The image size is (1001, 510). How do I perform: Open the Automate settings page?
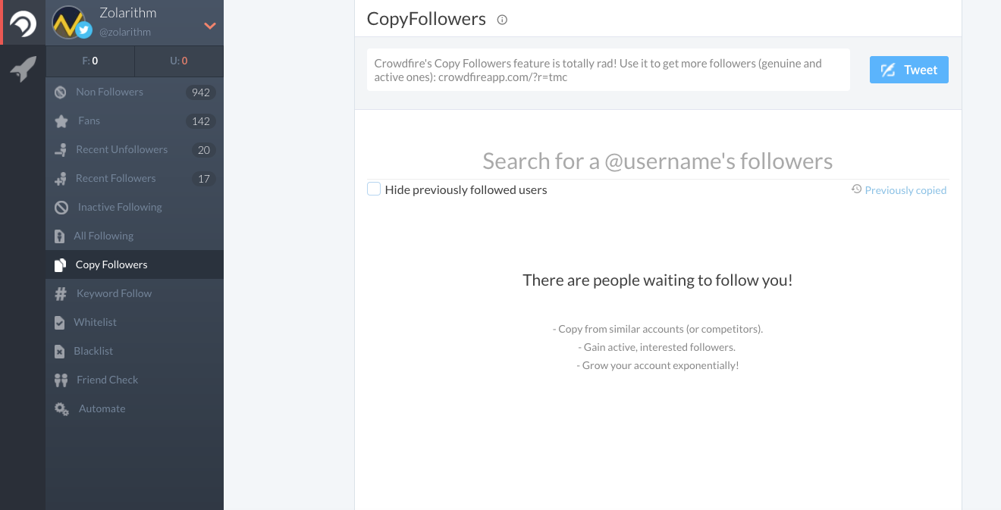(x=134, y=408)
